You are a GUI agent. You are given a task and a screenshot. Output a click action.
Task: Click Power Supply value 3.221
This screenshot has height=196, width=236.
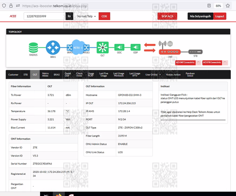51,119
